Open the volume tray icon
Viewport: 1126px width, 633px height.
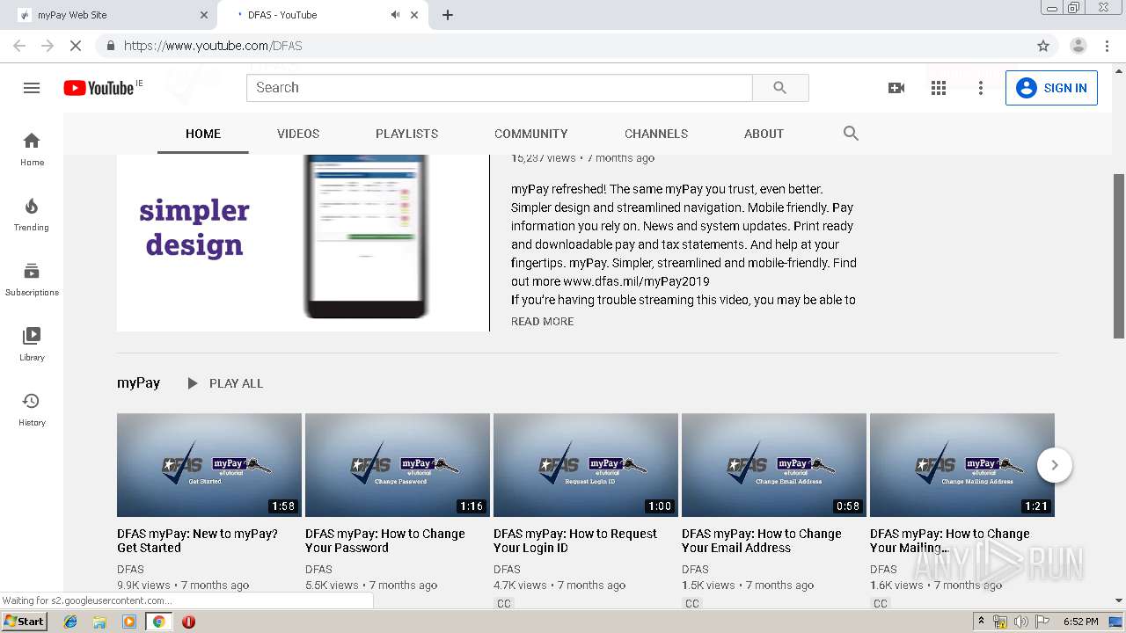tap(1020, 622)
